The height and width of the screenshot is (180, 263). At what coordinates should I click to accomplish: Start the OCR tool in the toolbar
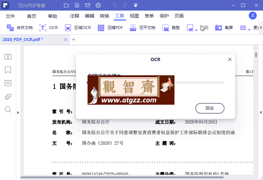tap(49, 27)
